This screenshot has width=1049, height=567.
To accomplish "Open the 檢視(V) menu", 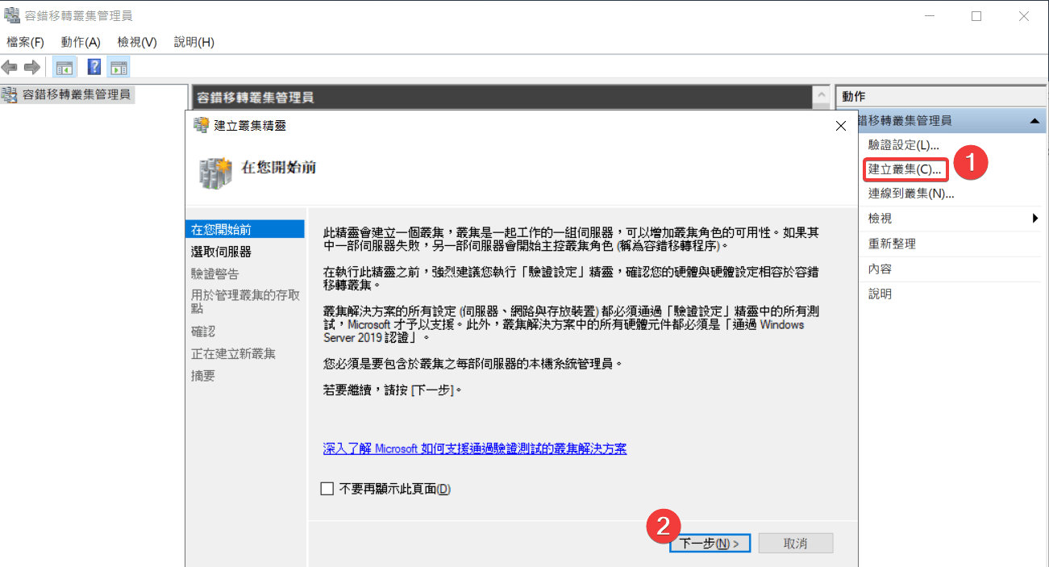I will (x=137, y=42).
